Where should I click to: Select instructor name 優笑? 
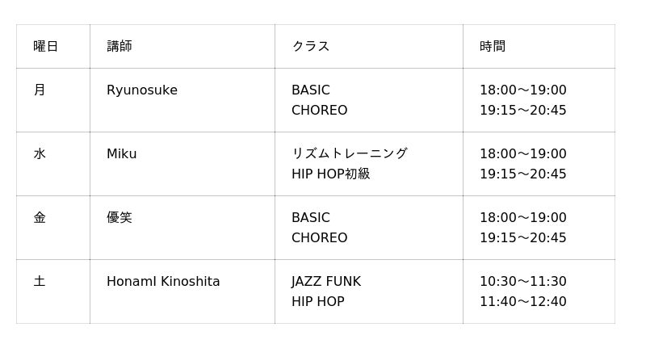point(120,217)
